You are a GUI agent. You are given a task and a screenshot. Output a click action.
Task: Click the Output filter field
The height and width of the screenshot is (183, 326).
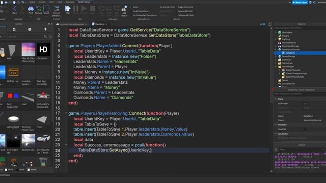pos(301,149)
